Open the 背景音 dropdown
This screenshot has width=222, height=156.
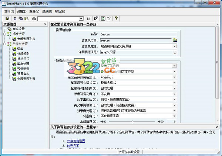click(x=175, y=116)
